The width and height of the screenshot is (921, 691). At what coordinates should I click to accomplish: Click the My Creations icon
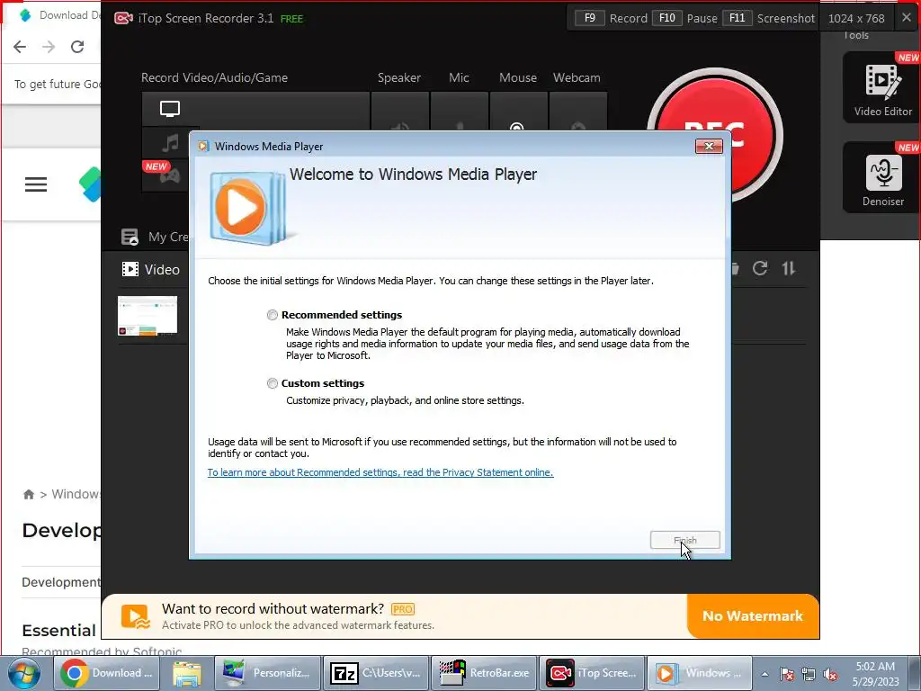tap(130, 237)
